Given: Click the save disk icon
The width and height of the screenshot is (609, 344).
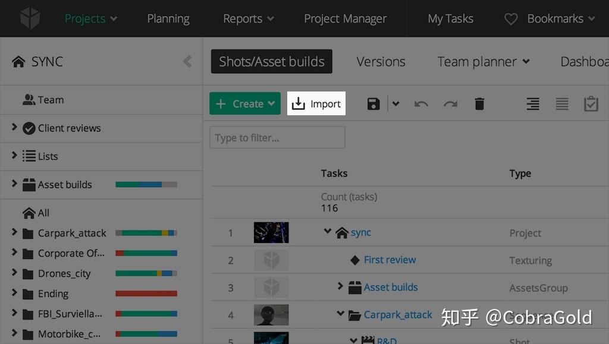Looking at the screenshot, I should (x=373, y=104).
